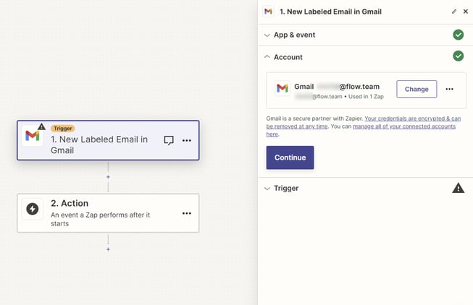Click the green checkmark next to App & event
Image resolution: width=473 pixels, height=305 pixels.
coord(458,35)
